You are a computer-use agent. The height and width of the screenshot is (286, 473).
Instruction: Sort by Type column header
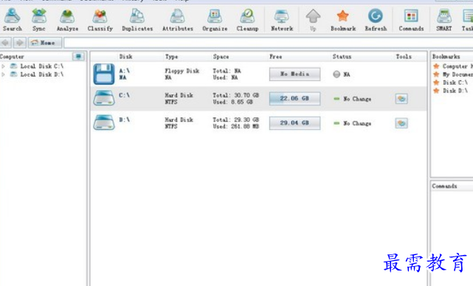171,57
